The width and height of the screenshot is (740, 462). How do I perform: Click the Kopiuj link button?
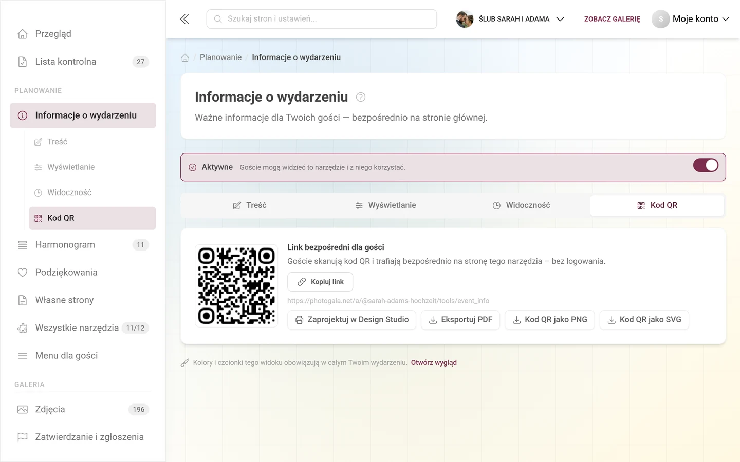tap(320, 282)
